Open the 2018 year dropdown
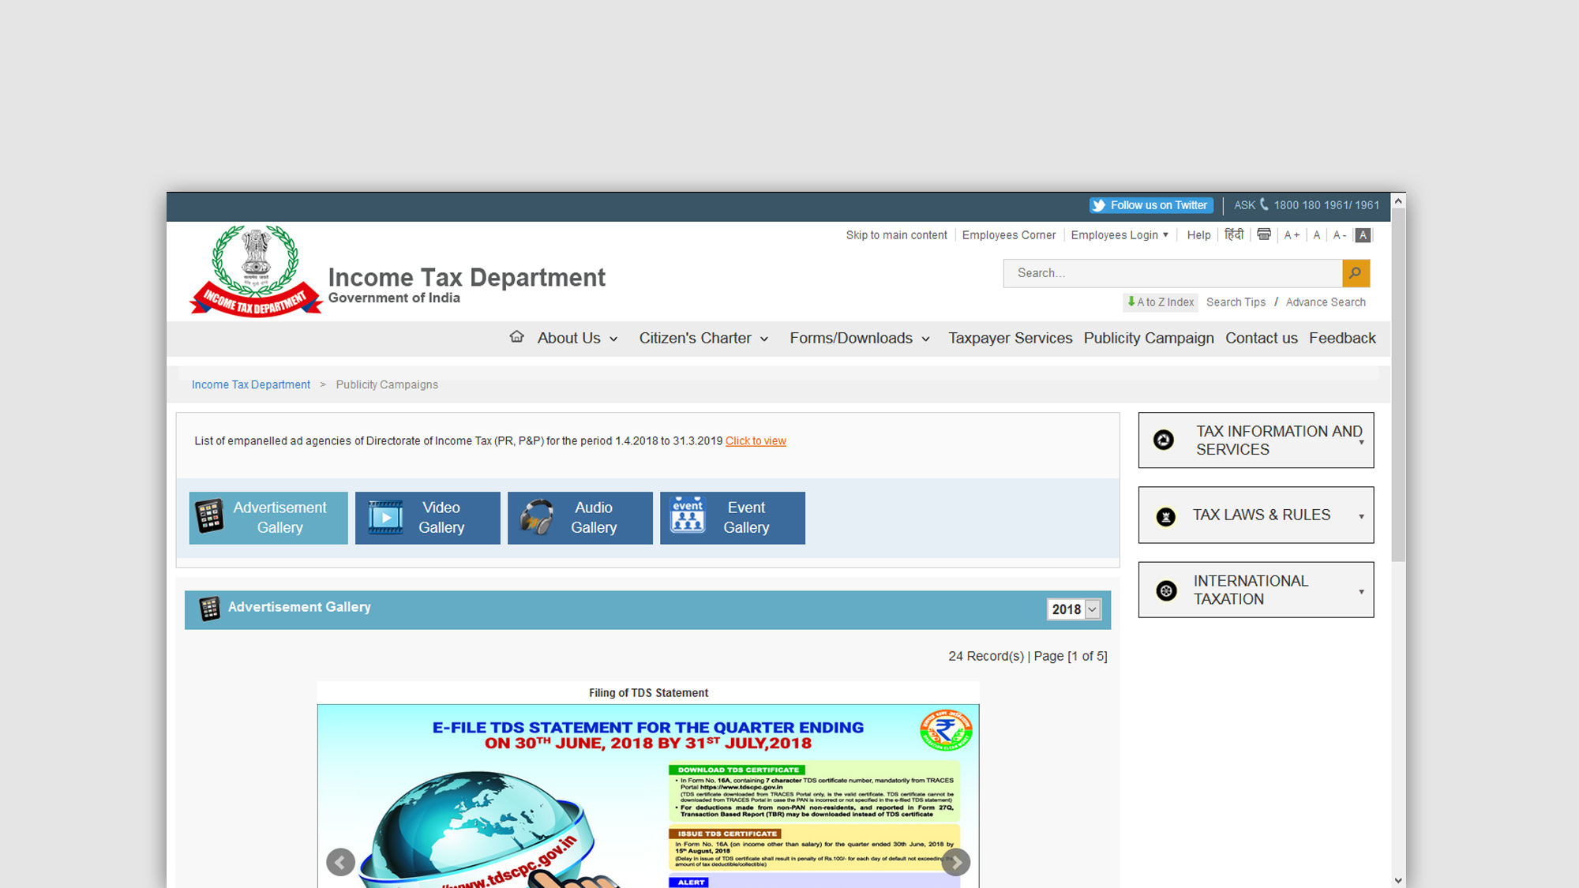1579x888 pixels. pos(1074,609)
